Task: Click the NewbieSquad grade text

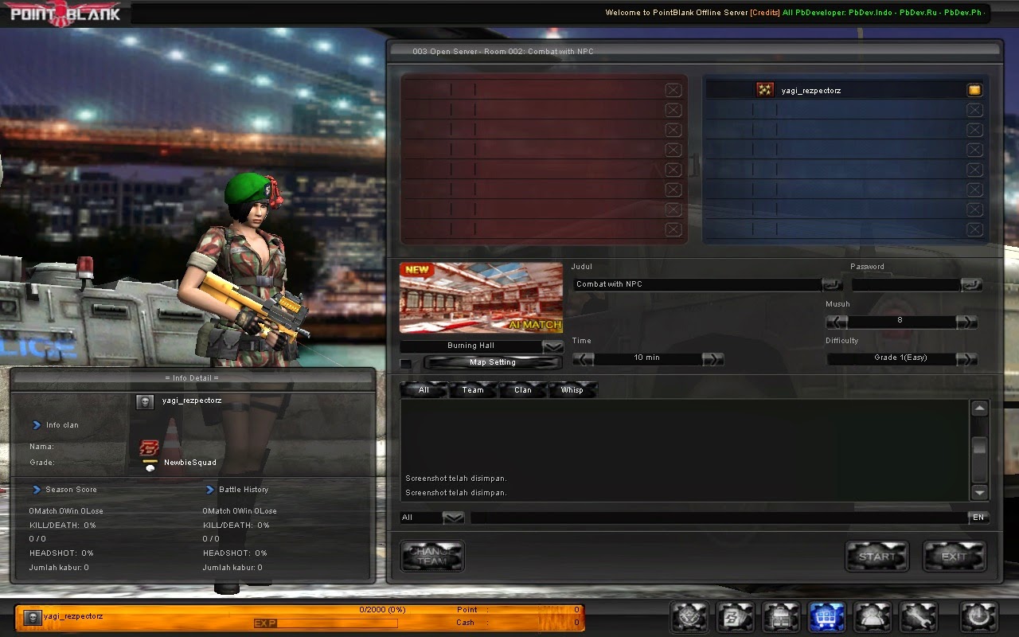Action: (190, 463)
